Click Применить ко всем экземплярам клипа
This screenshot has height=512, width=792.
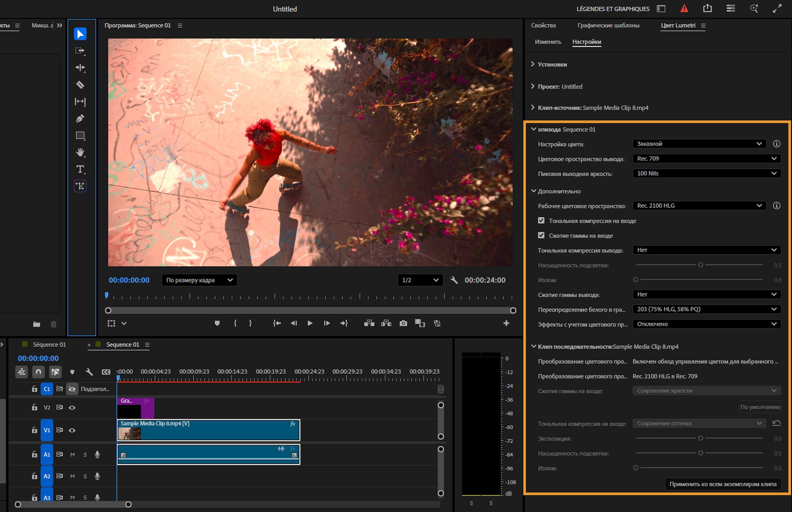coord(723,484)
